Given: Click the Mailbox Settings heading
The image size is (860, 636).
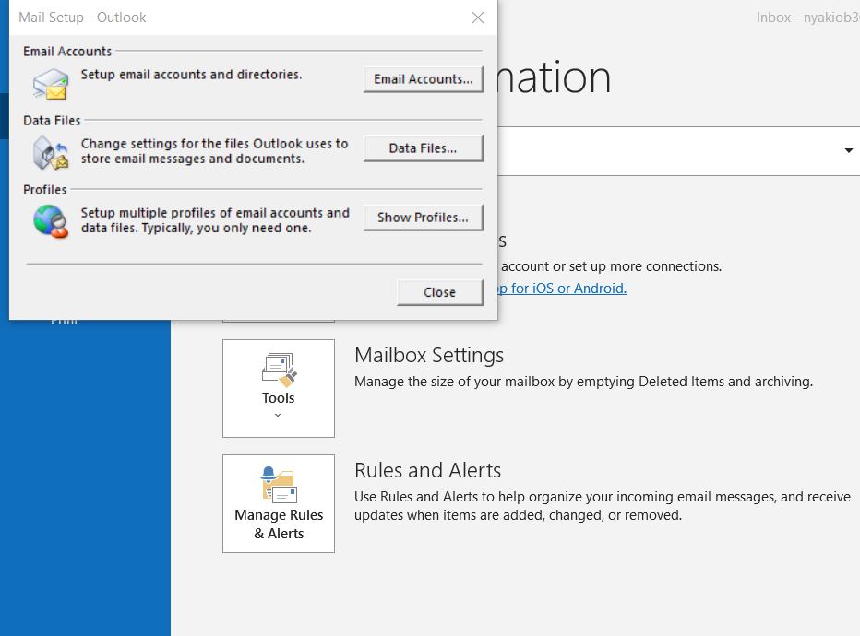Looking at the screenshot, I should coord(429,355).
